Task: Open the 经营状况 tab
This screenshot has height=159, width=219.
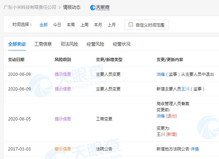Action: click(x=121, y=44)
